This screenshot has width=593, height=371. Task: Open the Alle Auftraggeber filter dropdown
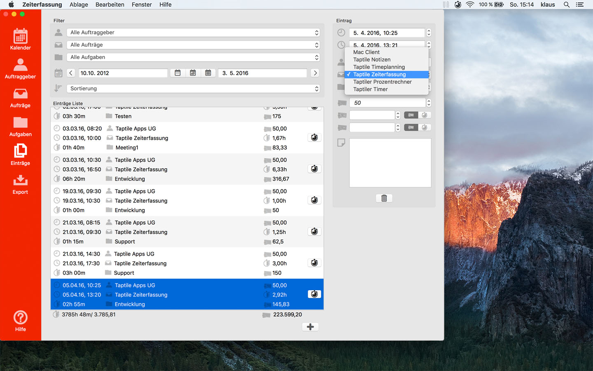coord(193,33)
